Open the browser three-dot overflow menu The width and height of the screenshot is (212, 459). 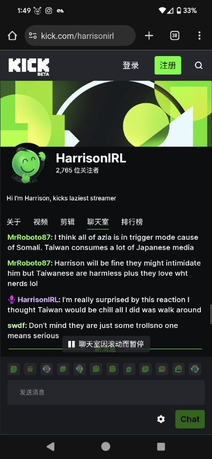[199, 36]
